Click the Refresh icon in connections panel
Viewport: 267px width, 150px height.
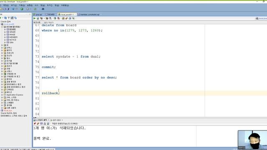[5, 18]
